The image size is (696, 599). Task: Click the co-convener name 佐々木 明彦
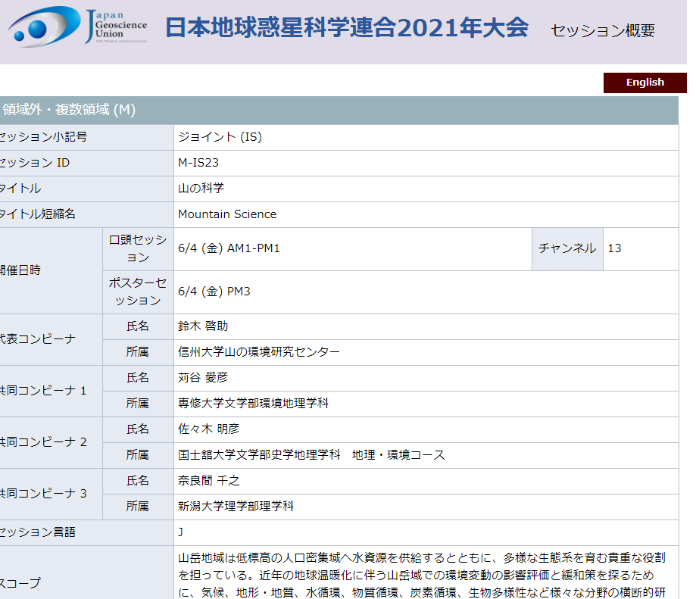point(208,429)
